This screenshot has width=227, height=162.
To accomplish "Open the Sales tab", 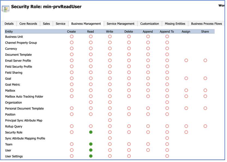I will pos(46,24).
